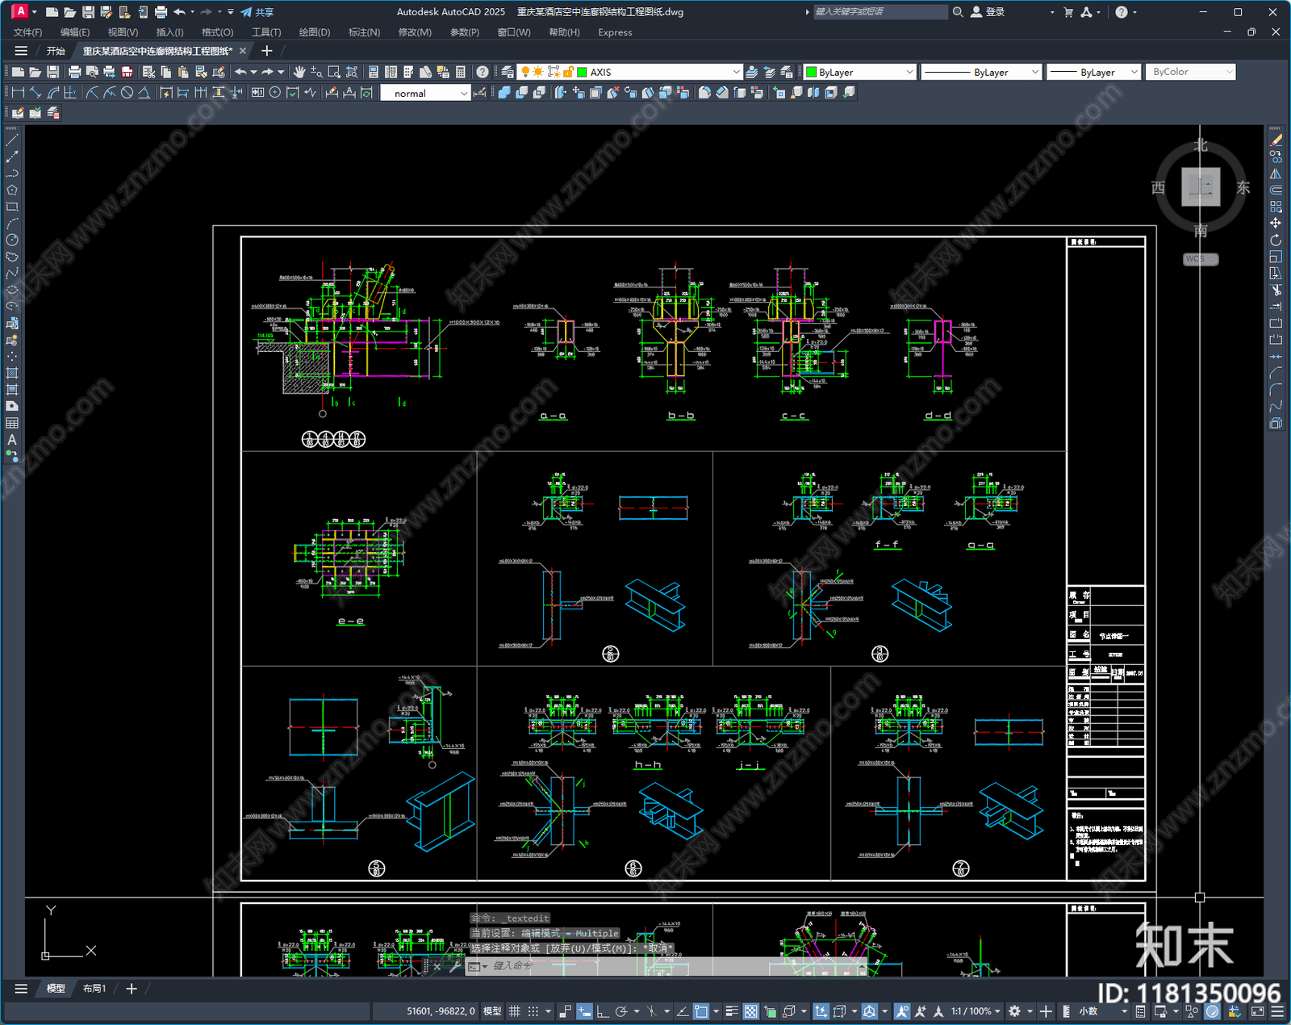Add a new drawing tab with plus button
Screen dimensions: 1291x1025
[267, 51]
